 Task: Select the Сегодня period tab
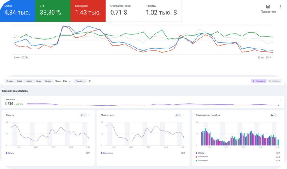pyautogui.click(x=10, y=81)
